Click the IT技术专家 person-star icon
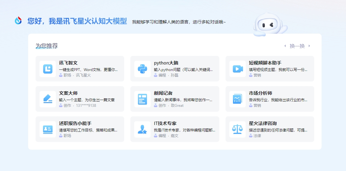The width and height of the screenshot is (346, 171). 142,129
